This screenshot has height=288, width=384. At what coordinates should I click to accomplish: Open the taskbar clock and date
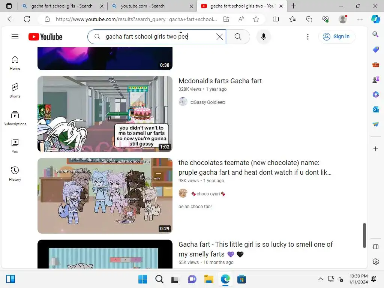358,279
